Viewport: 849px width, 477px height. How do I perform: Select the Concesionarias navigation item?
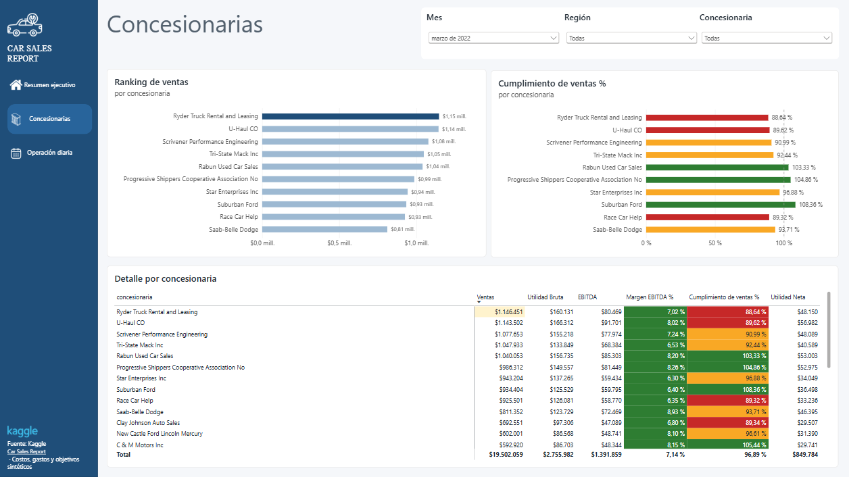point(49,119)
